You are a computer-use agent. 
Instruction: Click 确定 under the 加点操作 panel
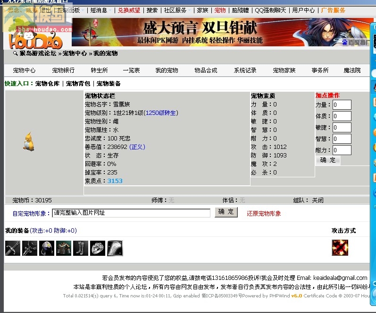[x=328, y=160]
